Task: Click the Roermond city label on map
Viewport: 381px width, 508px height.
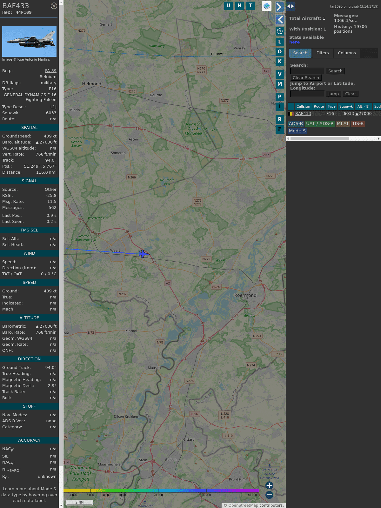Action: pos(245,295)
